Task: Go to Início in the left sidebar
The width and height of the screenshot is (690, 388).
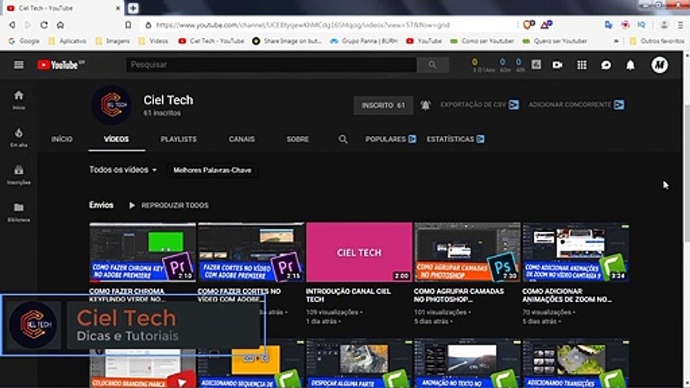Action: [19, 100]
